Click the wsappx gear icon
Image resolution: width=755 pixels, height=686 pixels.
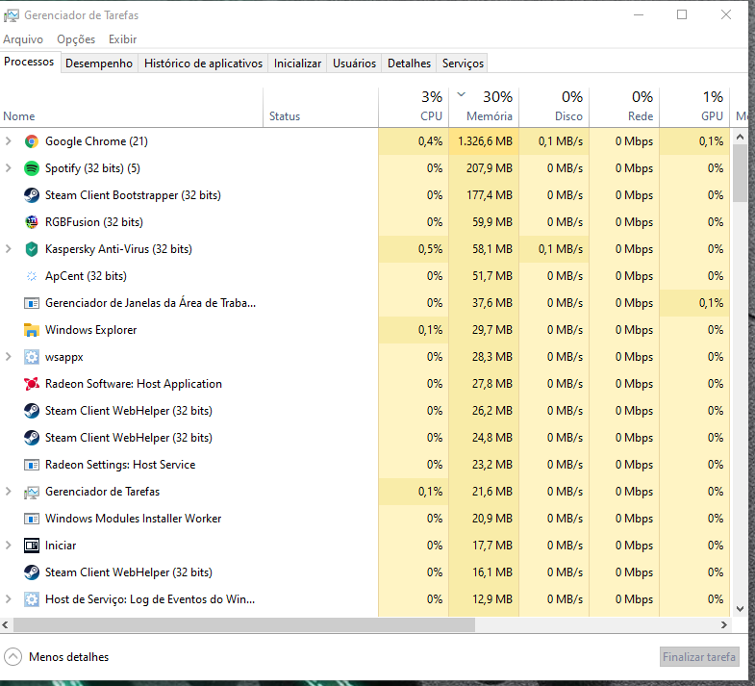click(x=32, y=357)
